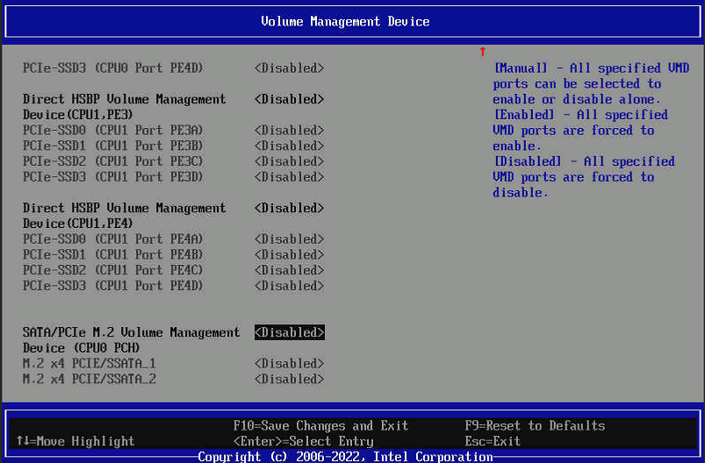Click <Enter>=Select Entry hint

click(x=303, y=441)
